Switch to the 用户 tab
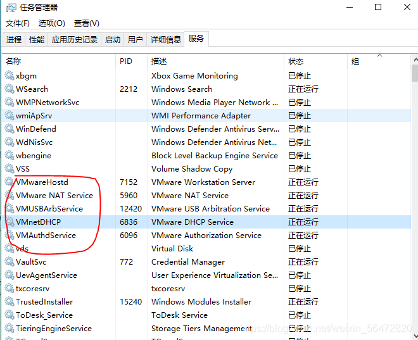The width and height of the screenshot is (418, 340). point(135,40)
